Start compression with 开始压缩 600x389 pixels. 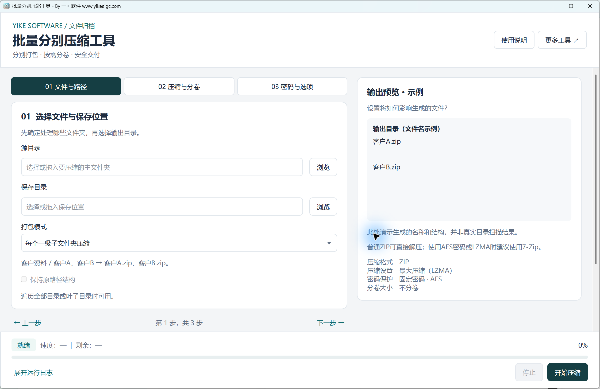pyautogui.click(x=567, y=372)
